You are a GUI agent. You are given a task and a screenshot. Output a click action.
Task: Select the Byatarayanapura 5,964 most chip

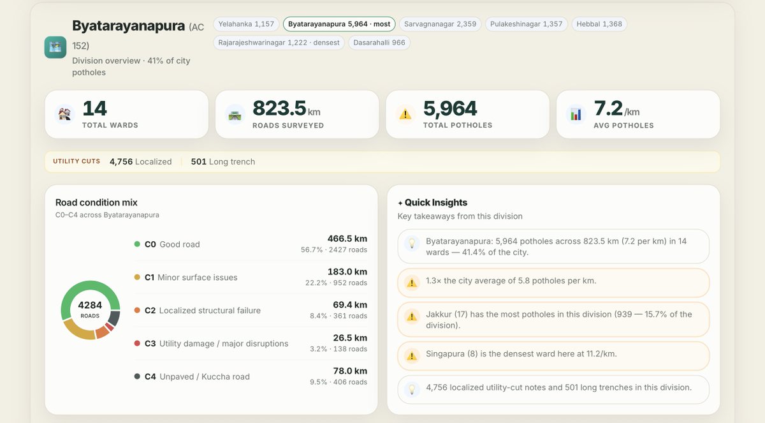point(339,24)
